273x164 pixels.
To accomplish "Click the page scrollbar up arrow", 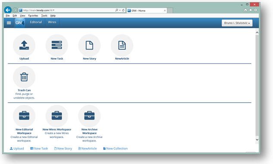I will (257, 33).
